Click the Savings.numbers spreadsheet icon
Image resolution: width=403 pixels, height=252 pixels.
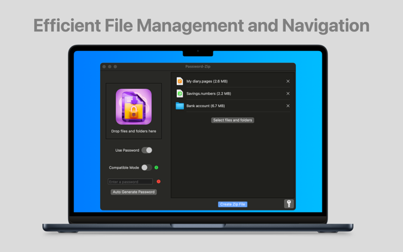pos(179,93)
